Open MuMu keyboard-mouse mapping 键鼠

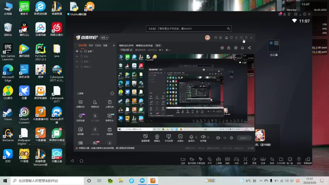pos(227,160)
